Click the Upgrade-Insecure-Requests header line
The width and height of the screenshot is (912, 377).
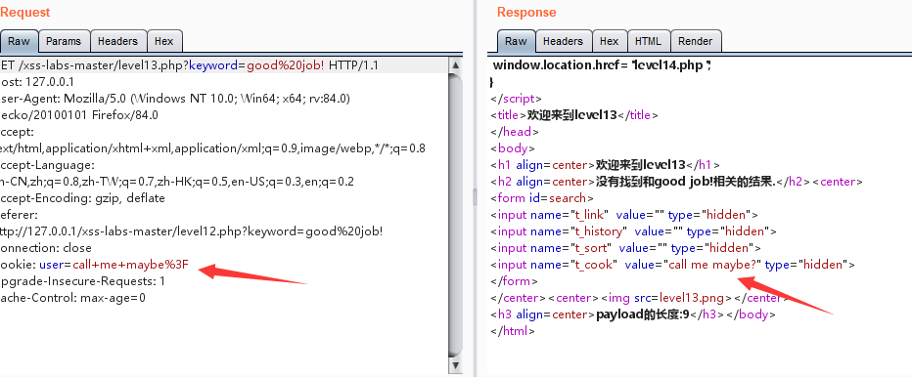pyautogui.click(x=82, y=281)
